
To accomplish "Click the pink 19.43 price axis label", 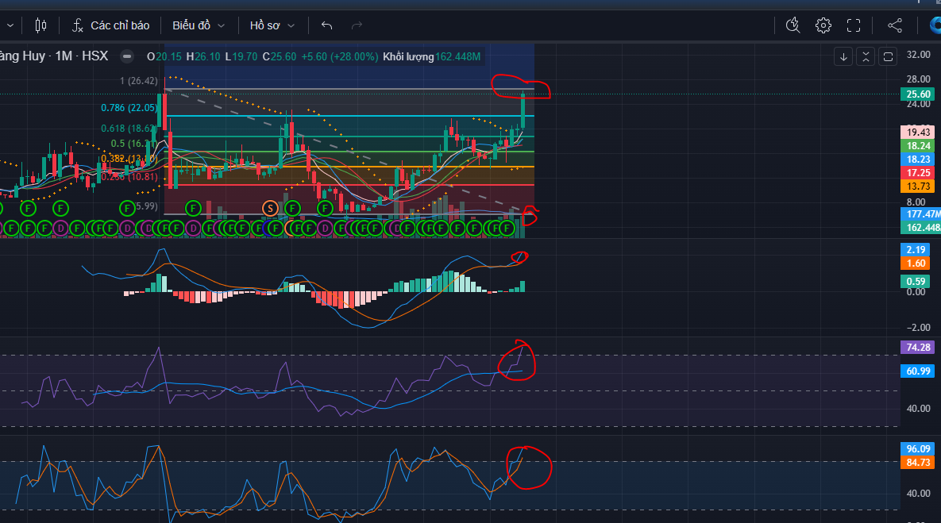I will pos(918,132).
